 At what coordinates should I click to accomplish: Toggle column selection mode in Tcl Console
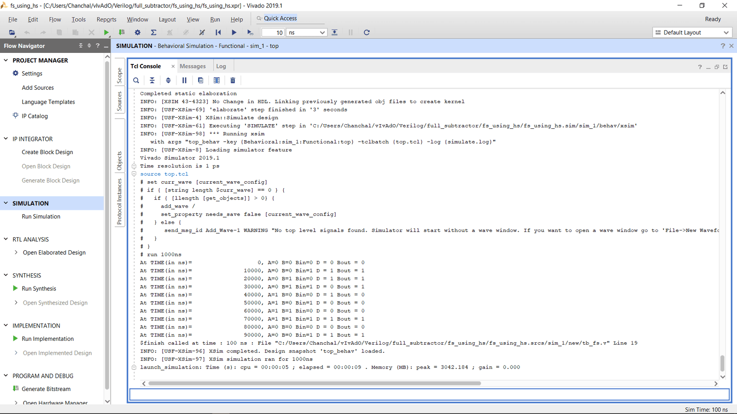click(x=216, y=80)
